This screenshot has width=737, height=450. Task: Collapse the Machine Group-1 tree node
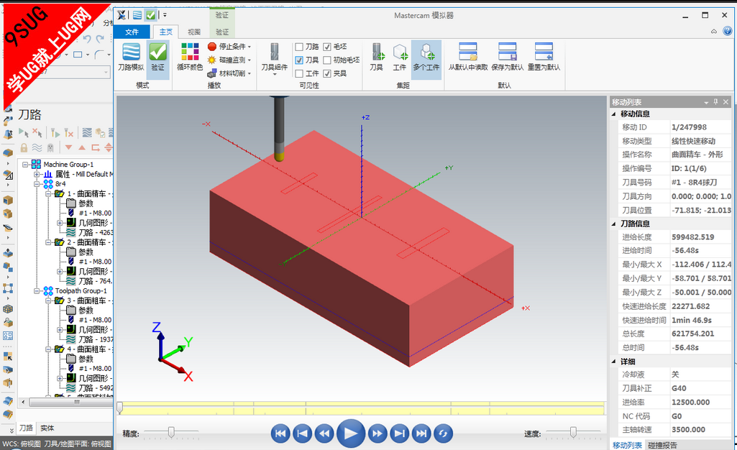click(x=25, y=165)
